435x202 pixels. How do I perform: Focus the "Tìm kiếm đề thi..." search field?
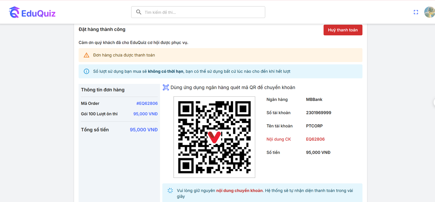click(x=198, y=12)
